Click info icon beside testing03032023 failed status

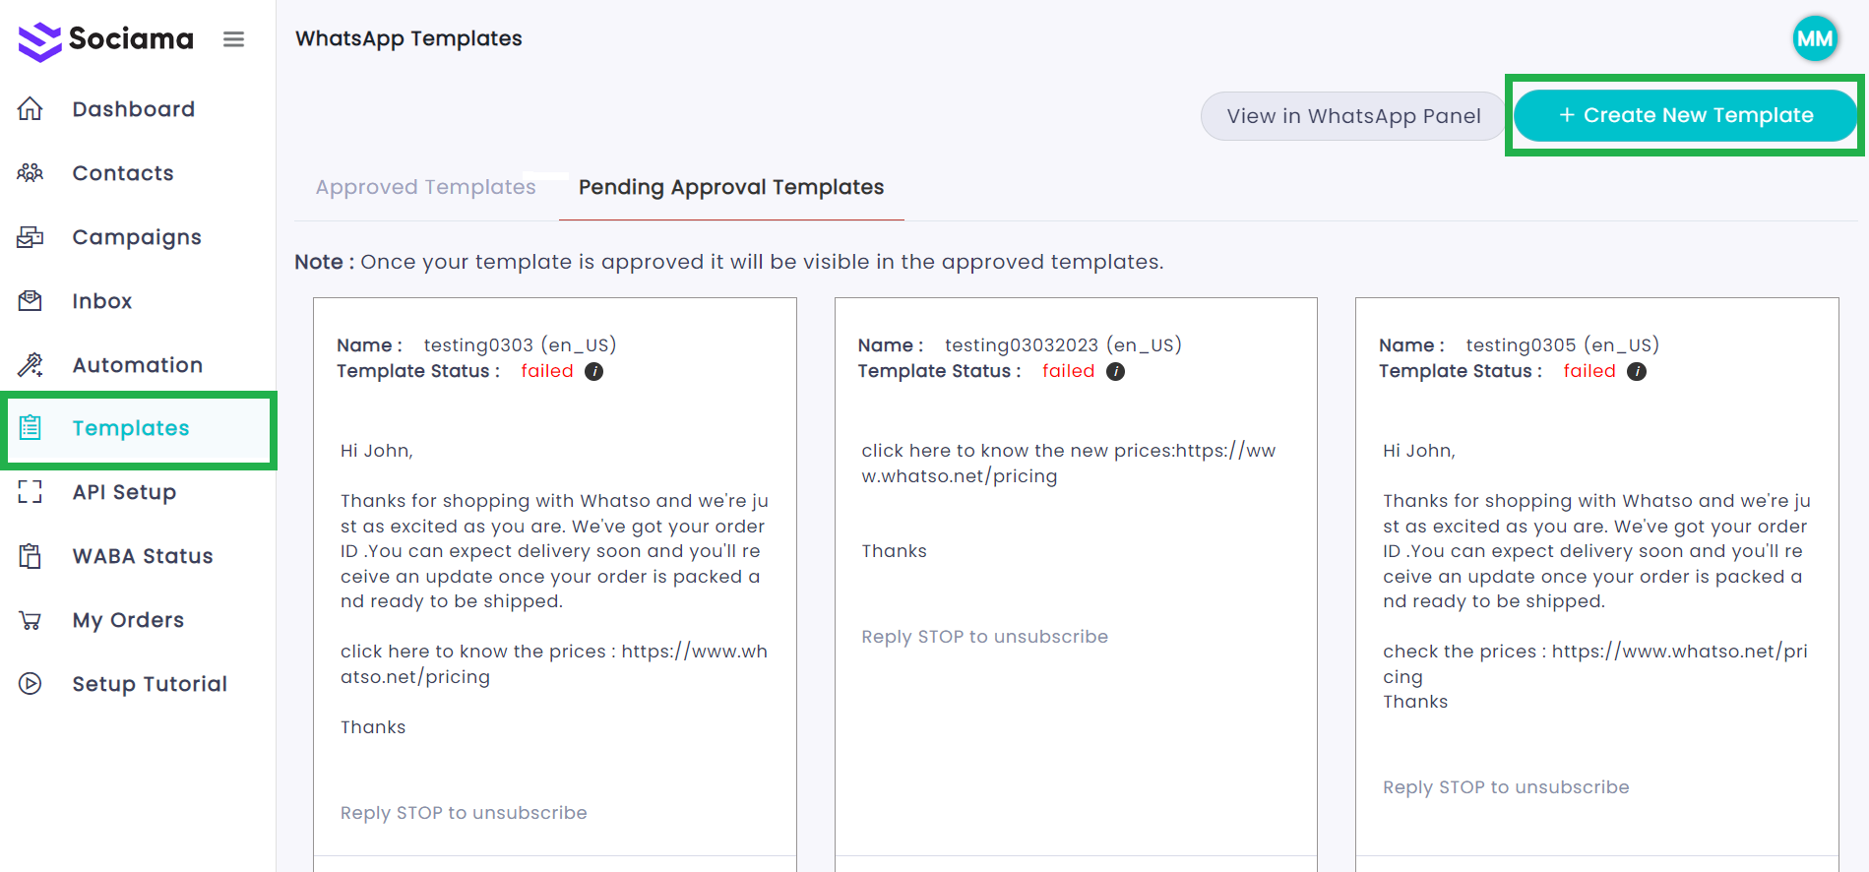coord(1115,371)
